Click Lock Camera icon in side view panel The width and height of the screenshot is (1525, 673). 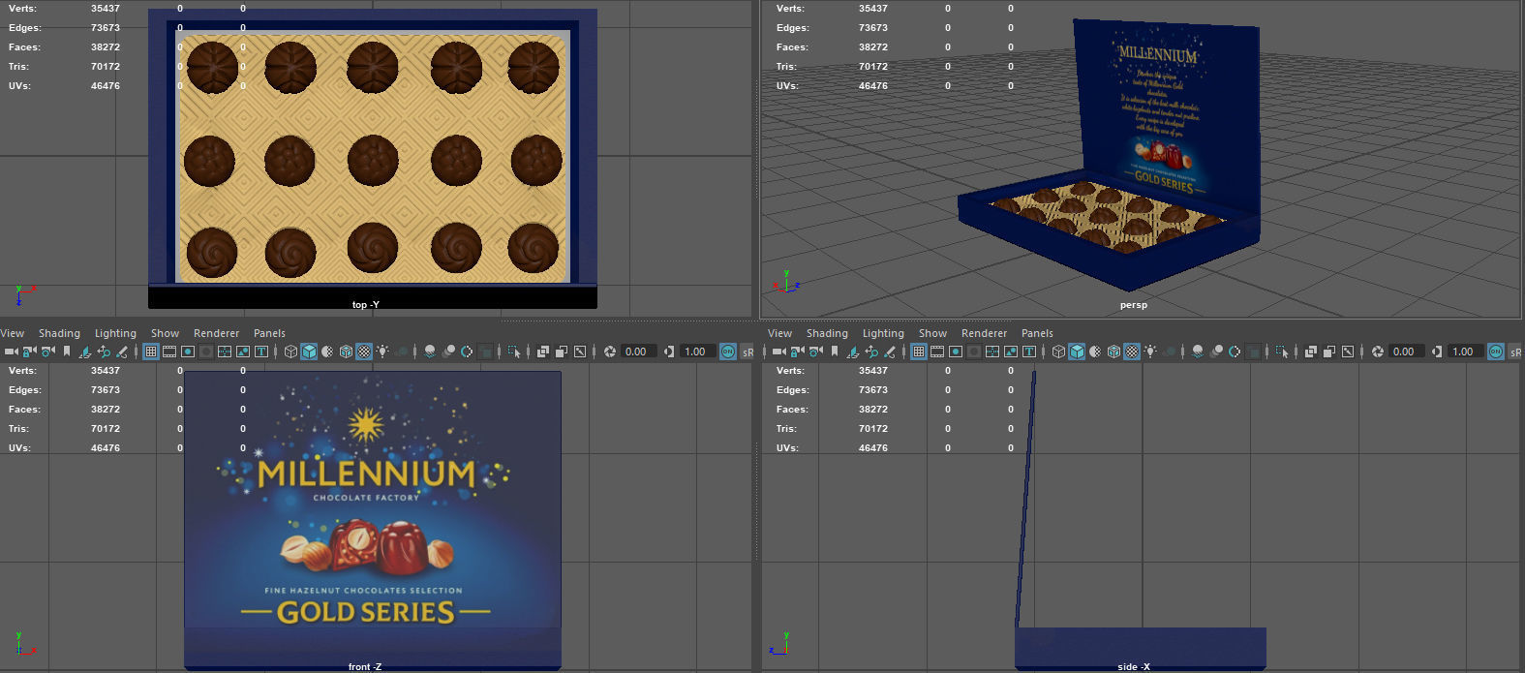pyautogui.click(x=797, y=352)
